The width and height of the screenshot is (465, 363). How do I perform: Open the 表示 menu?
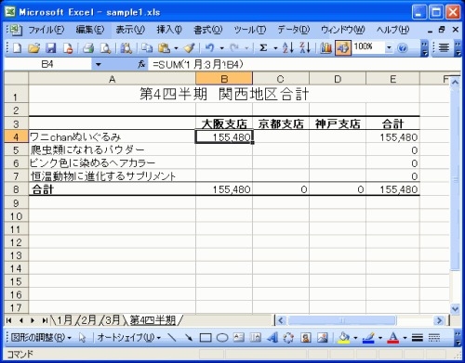pos(130,30)
